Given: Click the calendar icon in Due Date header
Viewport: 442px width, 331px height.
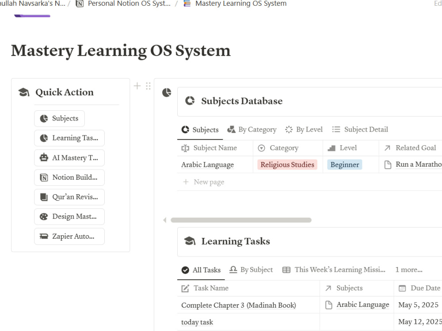Looking at the screenshot, I should [402, 288].
